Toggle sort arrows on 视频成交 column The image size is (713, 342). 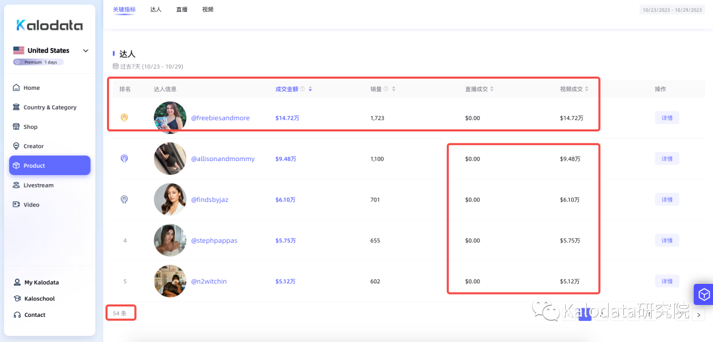pos(587,89)
